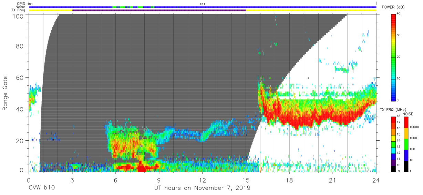Click the black 9 MHz block in TX FRQ legend

click(393, 169)
